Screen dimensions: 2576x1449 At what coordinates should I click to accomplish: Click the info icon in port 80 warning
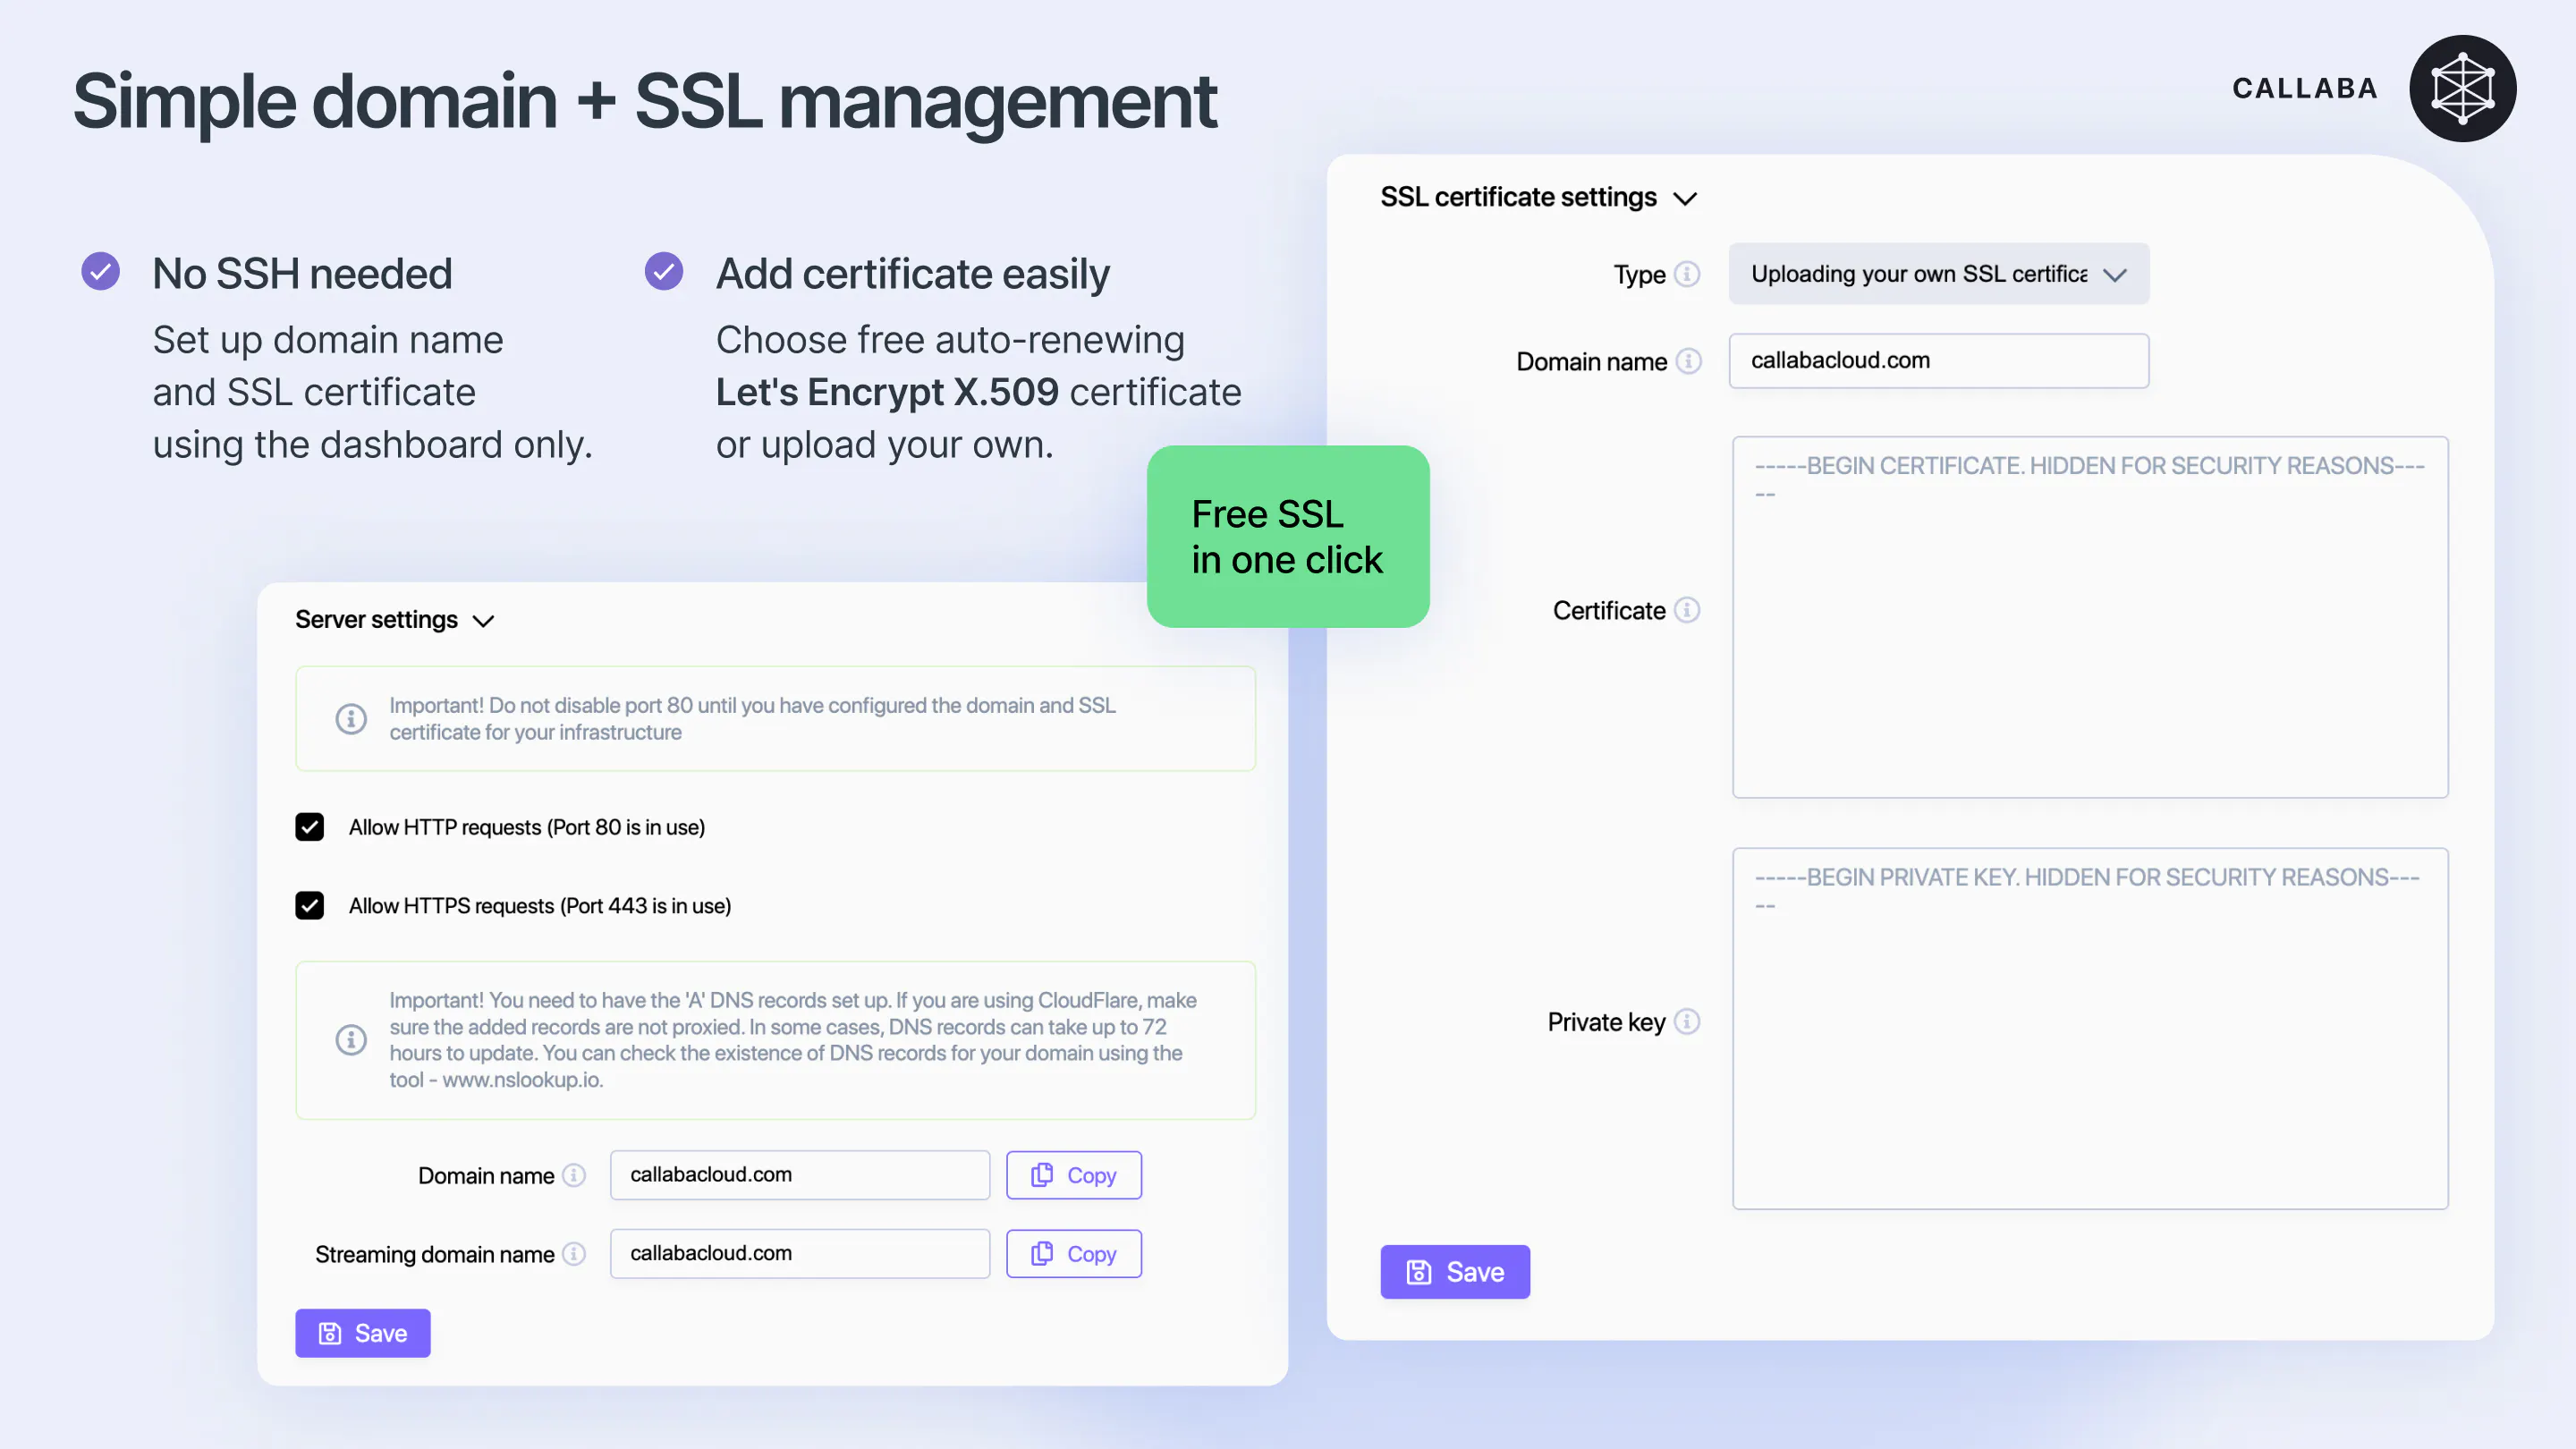[x=351, y=718]
